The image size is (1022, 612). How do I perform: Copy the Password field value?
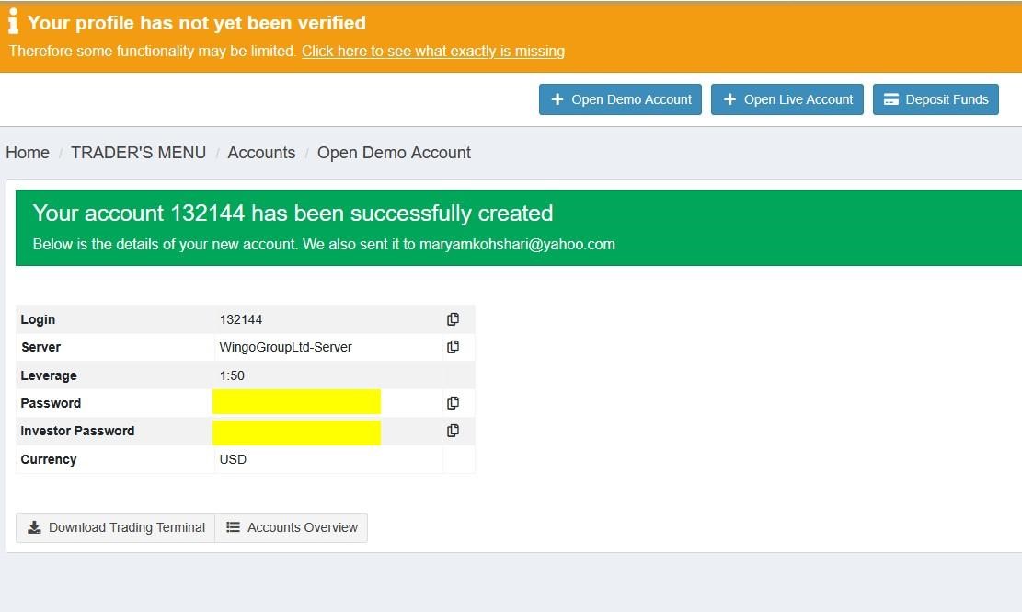pyautogui.click(x=453, y=403)
